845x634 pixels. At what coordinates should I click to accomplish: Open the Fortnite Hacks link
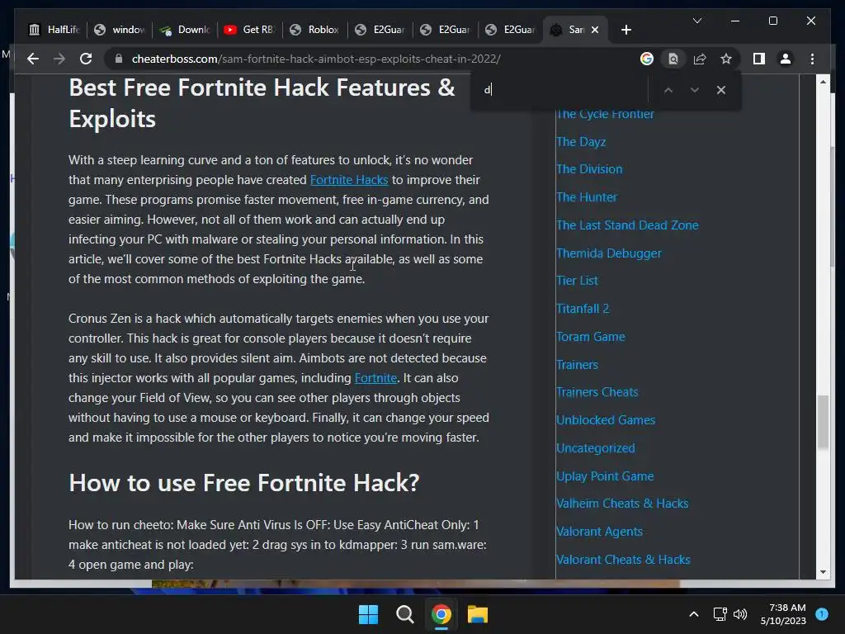349,180
